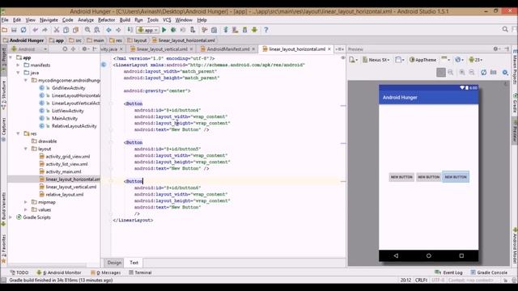This screenshot has height=291, width=518.
Task: Click the Redo toolbar icon
Action: tap(45, 30)
